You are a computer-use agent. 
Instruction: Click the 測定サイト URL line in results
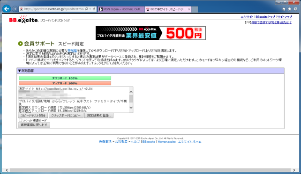(56, 89)
